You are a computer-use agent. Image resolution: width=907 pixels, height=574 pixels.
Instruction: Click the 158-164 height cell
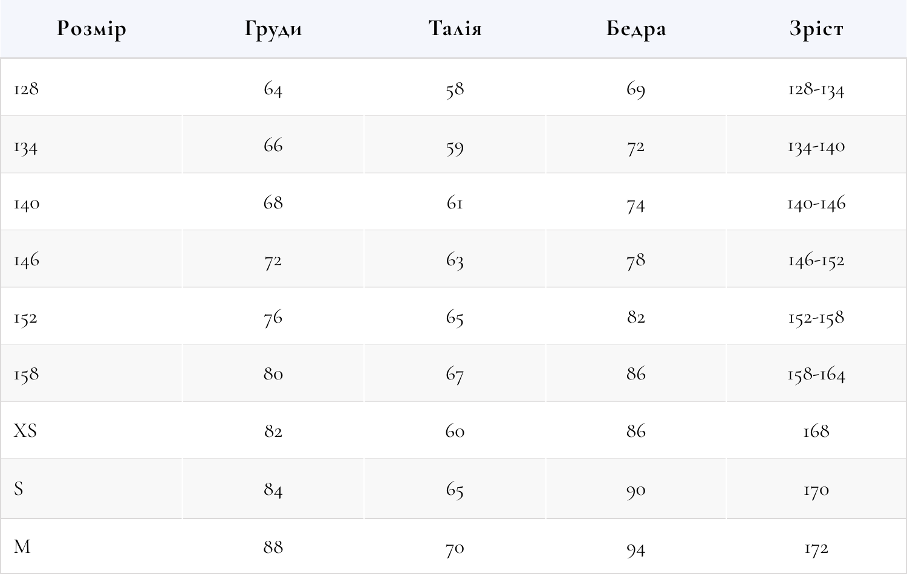coord(816,375)
